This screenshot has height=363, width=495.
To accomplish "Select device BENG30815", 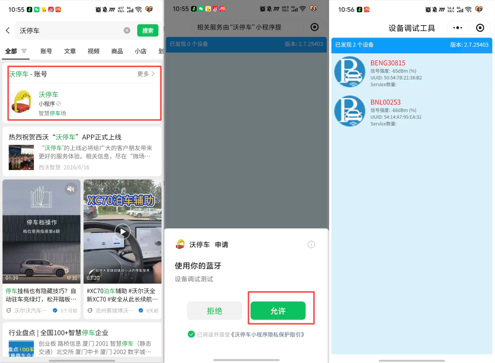I will pyautogui.click(x=412, y=71).
